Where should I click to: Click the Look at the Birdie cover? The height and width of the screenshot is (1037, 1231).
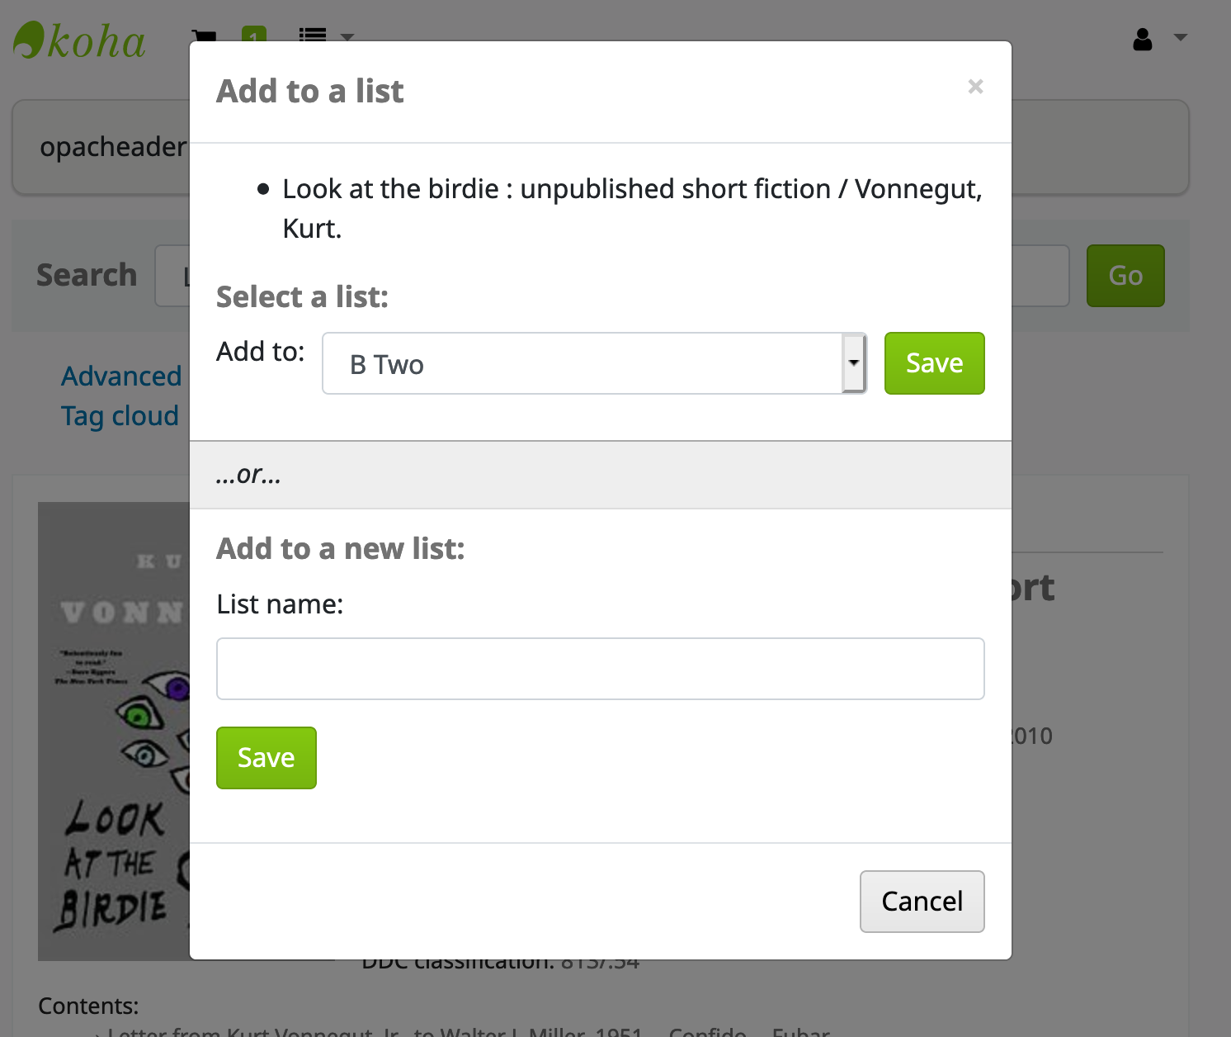pos(114,731)
